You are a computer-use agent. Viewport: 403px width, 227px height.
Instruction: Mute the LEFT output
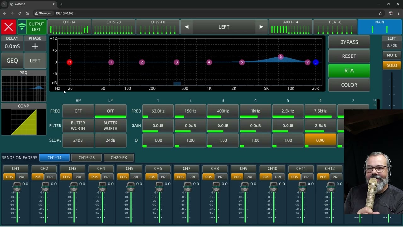coord(392,55)
